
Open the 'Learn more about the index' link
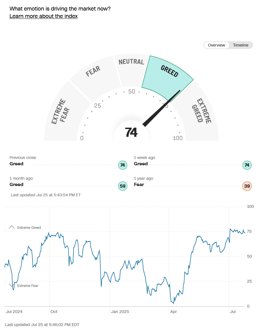(44, 16)
